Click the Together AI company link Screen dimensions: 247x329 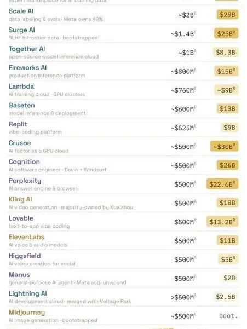coord(27,49)
